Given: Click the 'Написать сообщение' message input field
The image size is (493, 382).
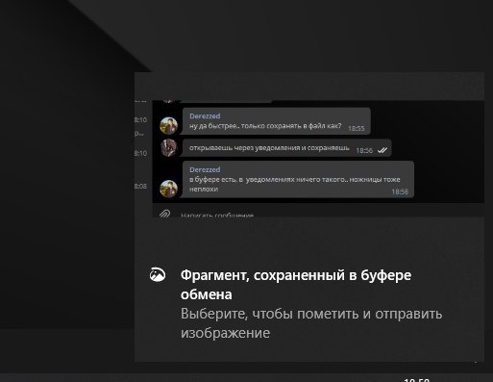Looking at the screenshot, I should coord(217,215).
